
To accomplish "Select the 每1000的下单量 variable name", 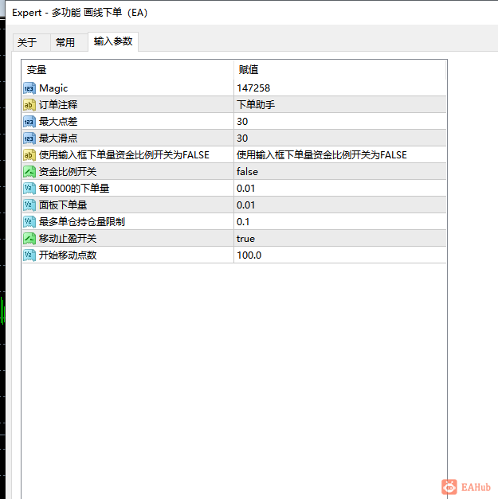I will tap(74, 189).
